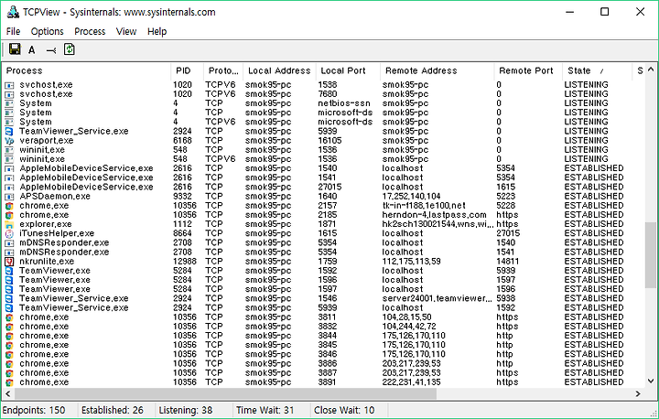The height and width of the screenshot is (419, 659).
Task: Sort by the Remote Port column header
Action: [528, 70]
